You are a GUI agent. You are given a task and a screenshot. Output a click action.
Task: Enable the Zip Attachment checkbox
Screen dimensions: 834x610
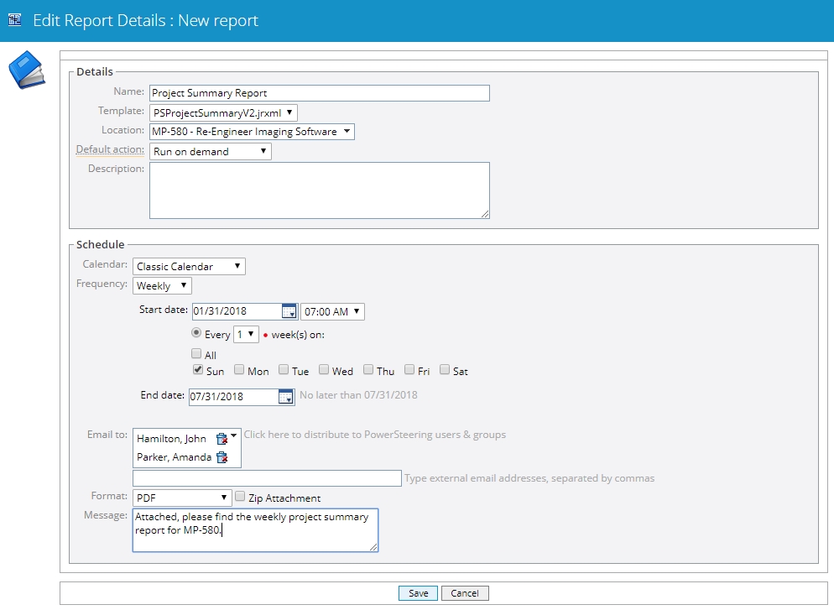tap(240, 498)
